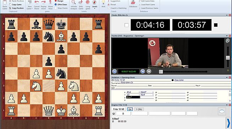
Task: Click the Replay move arrow icon
Action: tap(44, 2)
